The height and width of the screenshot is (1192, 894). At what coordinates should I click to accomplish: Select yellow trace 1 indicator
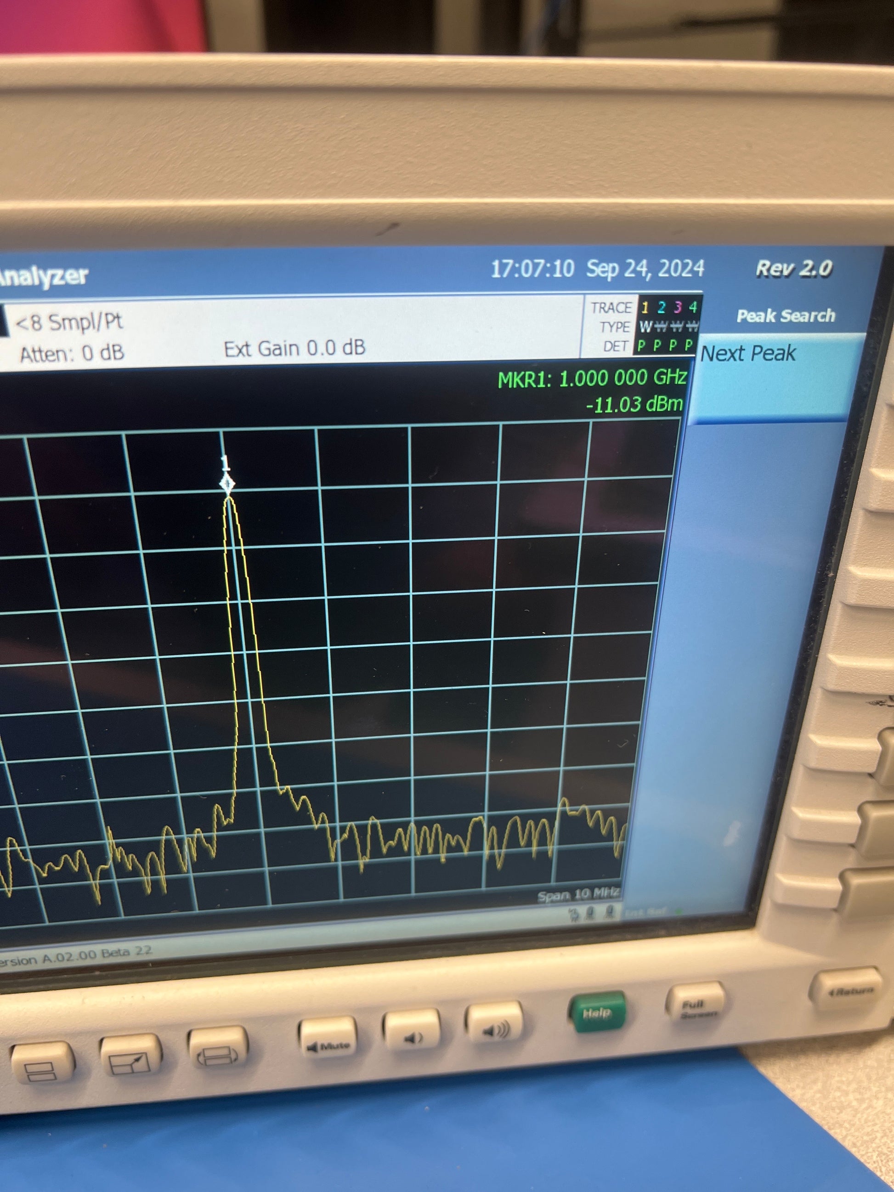coord(645,308)
